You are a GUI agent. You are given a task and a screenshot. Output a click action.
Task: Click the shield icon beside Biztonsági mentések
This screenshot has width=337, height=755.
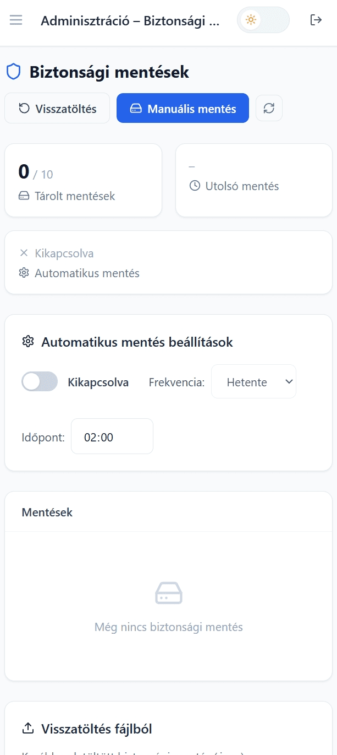[x=13, y=72]
